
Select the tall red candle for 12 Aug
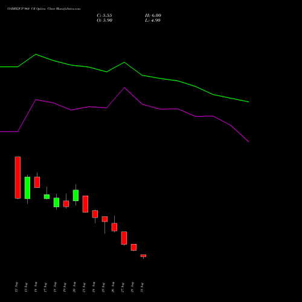18,178
